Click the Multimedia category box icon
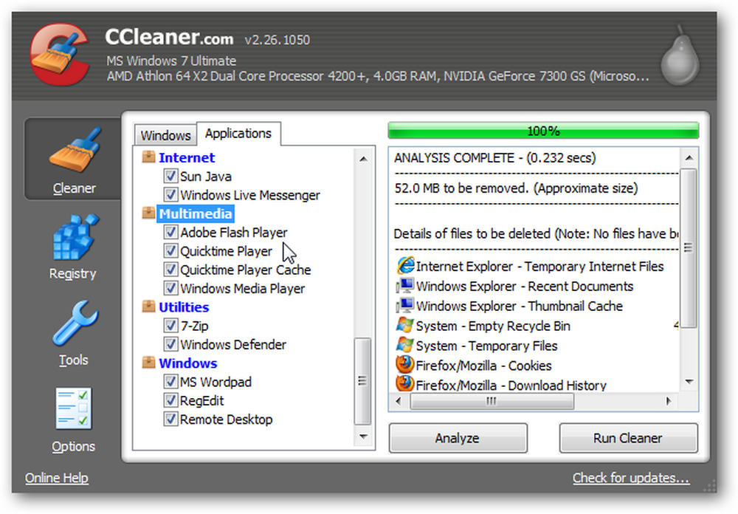The image size is (738, 514). (149, 213)
